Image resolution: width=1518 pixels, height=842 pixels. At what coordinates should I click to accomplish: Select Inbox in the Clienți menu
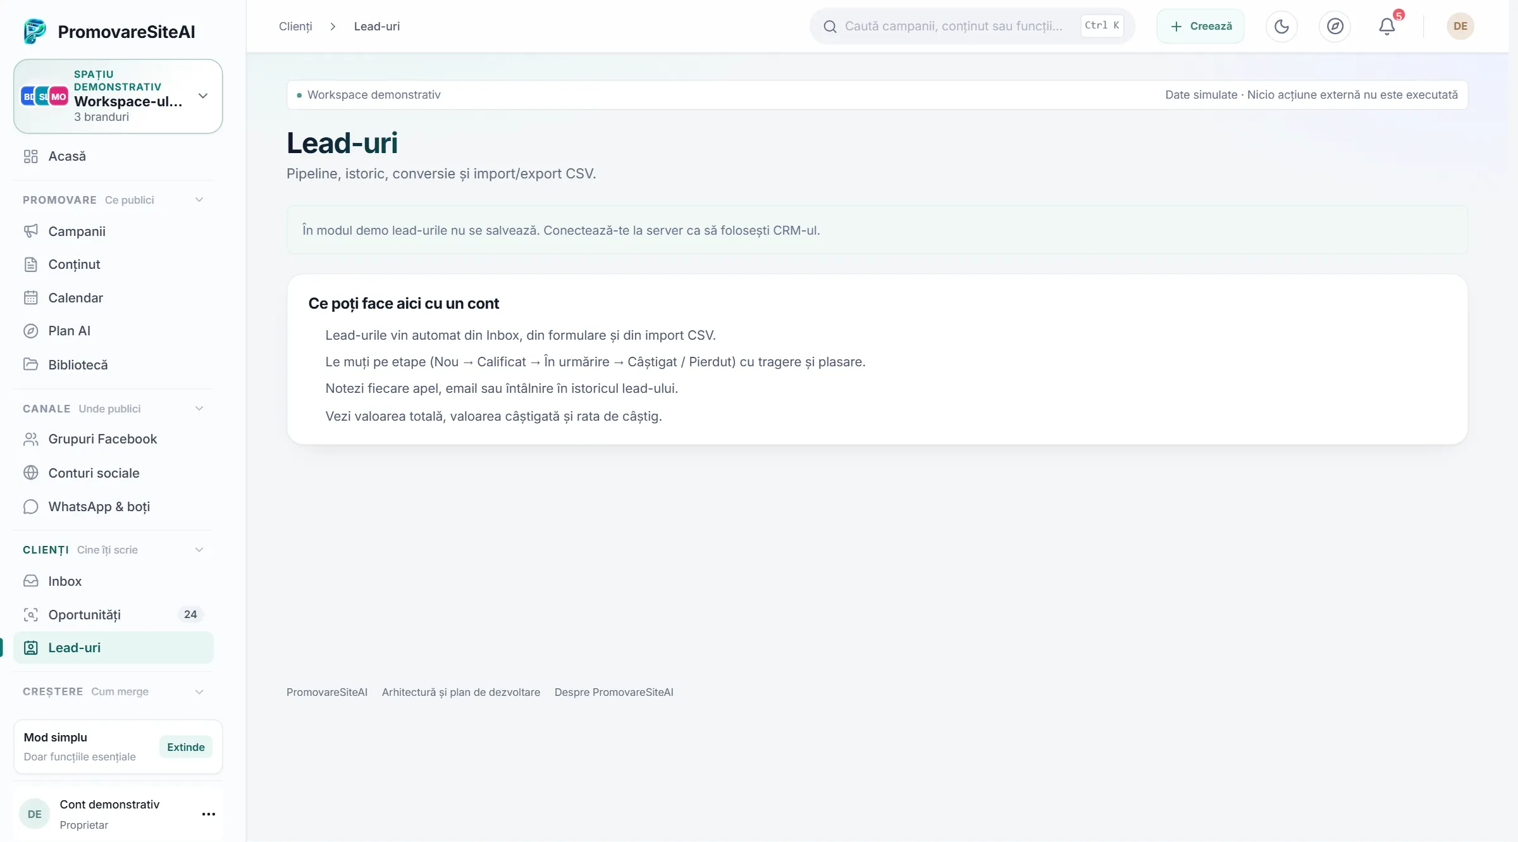click(113, 581)
